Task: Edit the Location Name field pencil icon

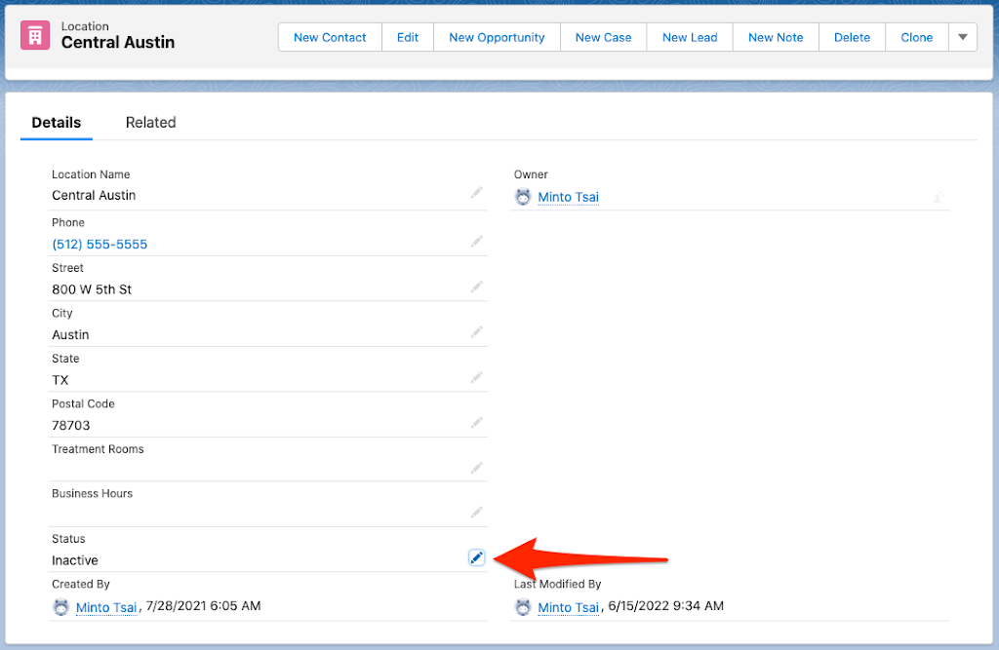Action: 476,193
